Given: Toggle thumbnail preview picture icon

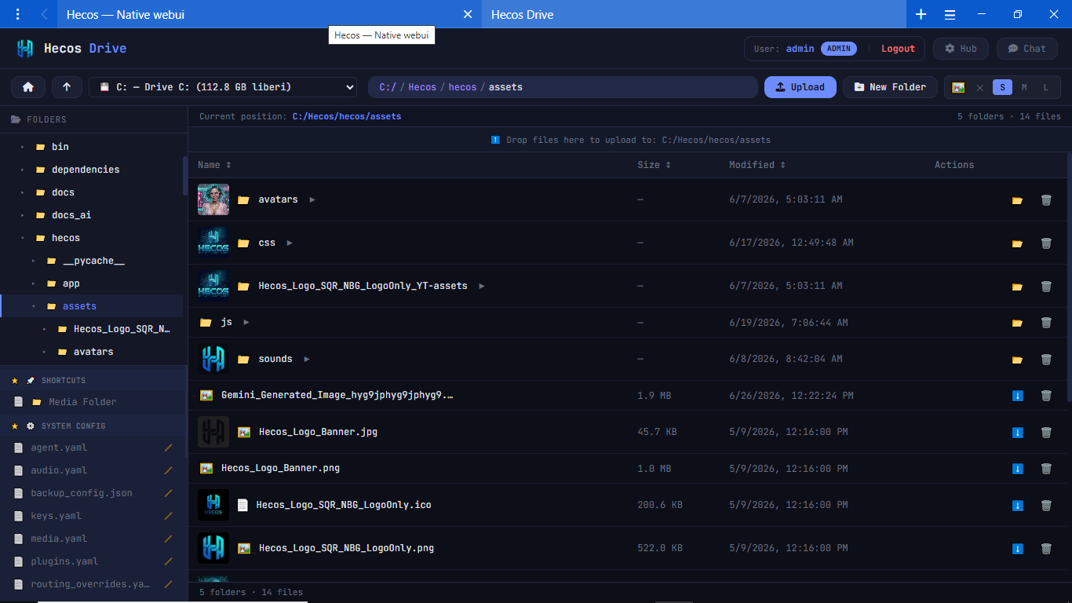Looking at the screenshot, I should pyautogui.click(x=958, y=87).
